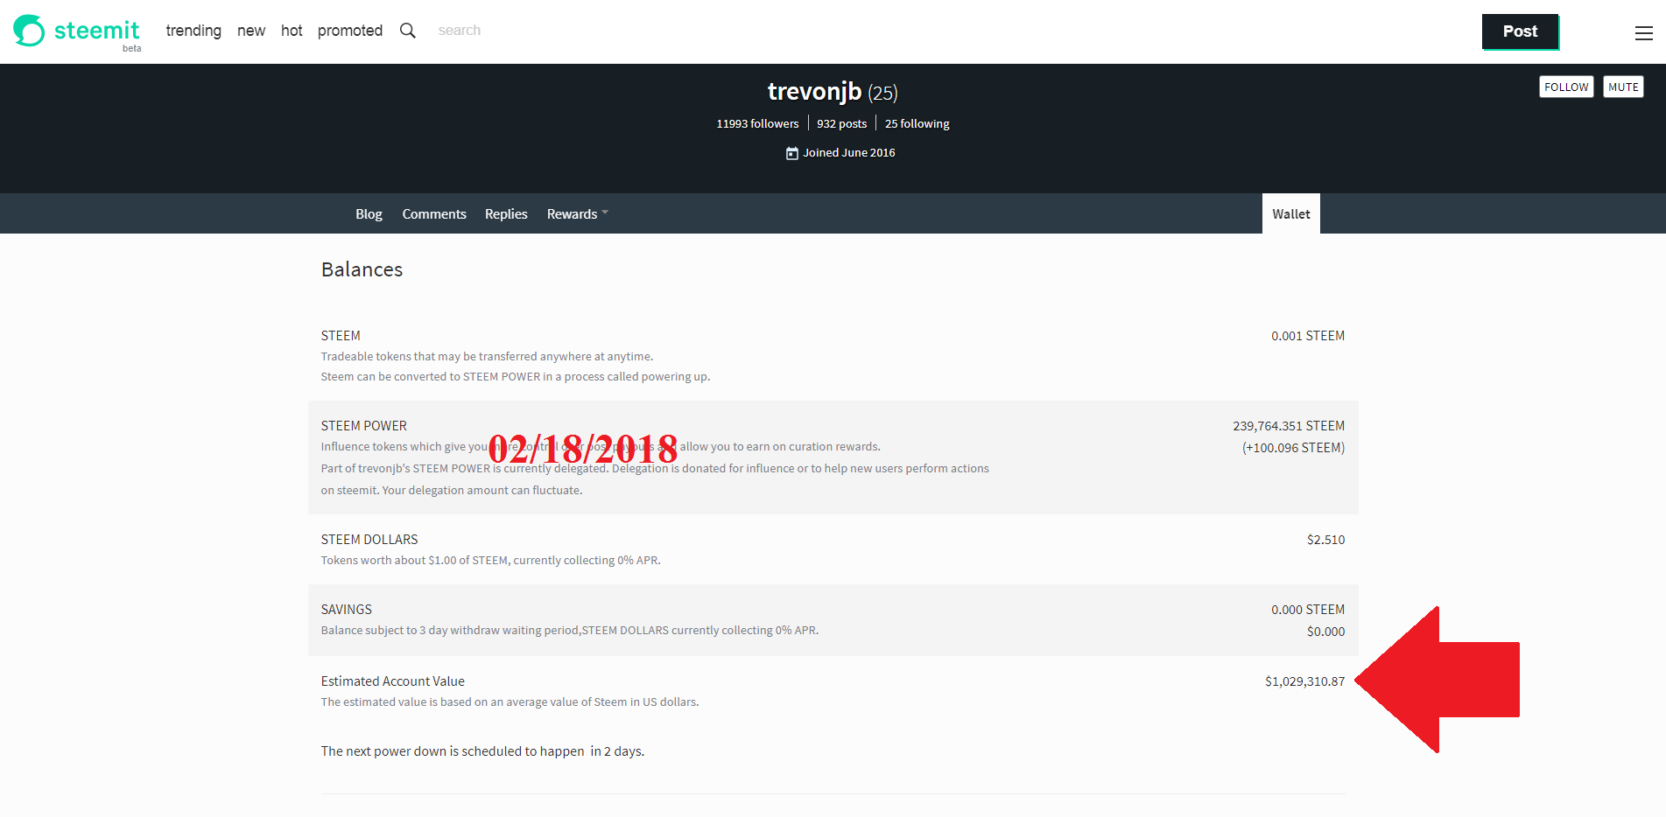
Task: Select the $1,029,310.87 estimated account value
Action: [x=1304, y=681]
